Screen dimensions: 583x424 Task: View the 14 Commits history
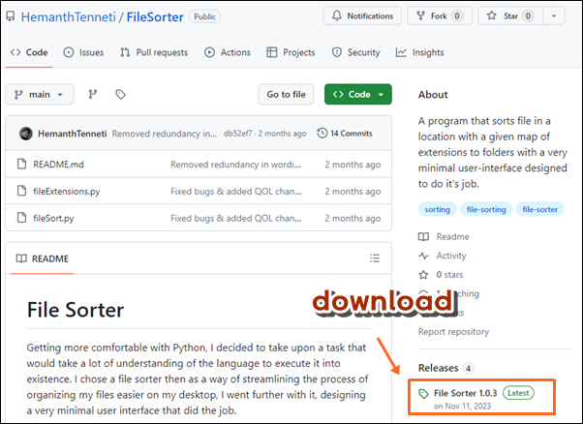[x=345, y=134]
